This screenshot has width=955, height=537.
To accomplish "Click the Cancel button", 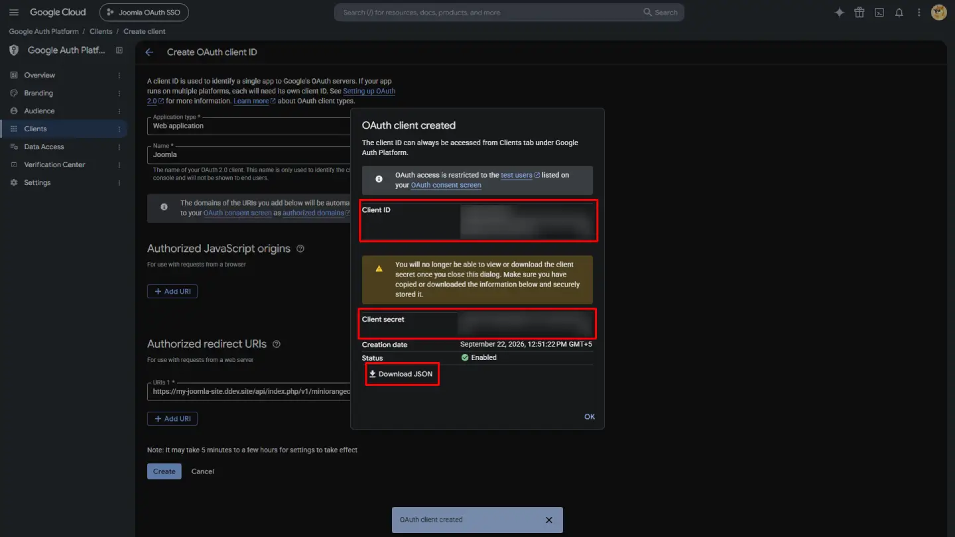I will pyautogui.click(x=202, y=471).
